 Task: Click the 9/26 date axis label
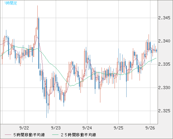pos(150,128)
